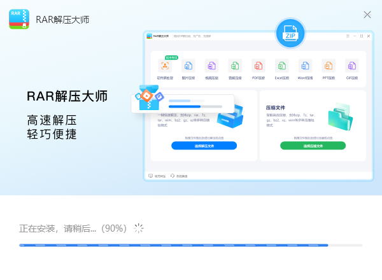Click the Word压缩 icon in the preview
Screen dimensions: 382x280
pyautogui.click(x=305, y=66)
